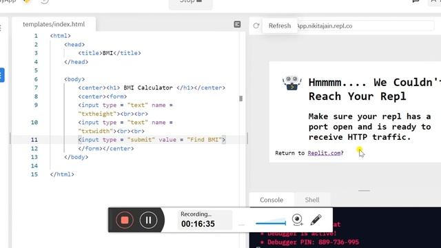
Task: Toggle the webcam icon in recorder bar
Action: pyautogui.click(x=297, y=220)
